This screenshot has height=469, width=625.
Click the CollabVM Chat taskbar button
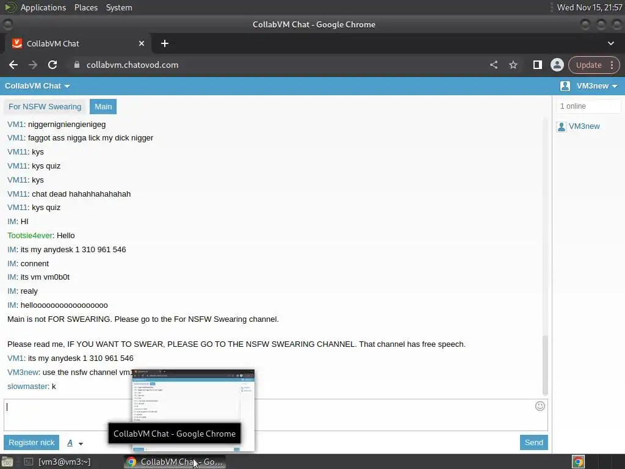[x=175, y=462]
